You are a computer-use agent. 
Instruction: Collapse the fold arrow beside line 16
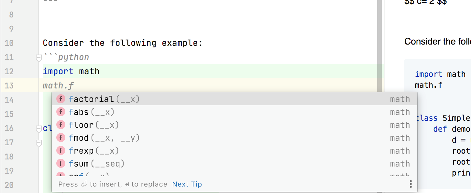tap(38, 128)
